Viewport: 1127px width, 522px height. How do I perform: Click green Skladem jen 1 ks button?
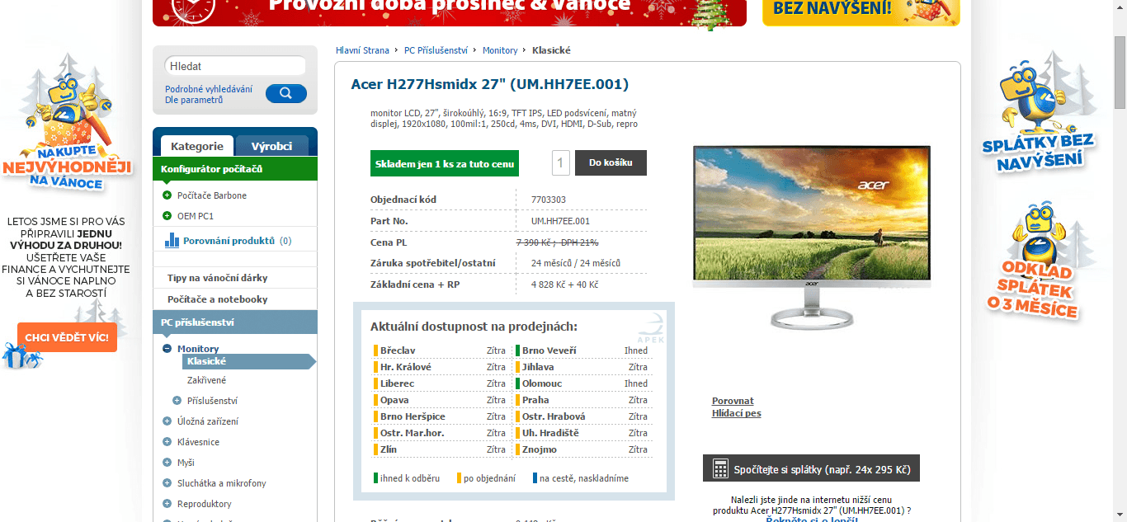tap(445, 163)
